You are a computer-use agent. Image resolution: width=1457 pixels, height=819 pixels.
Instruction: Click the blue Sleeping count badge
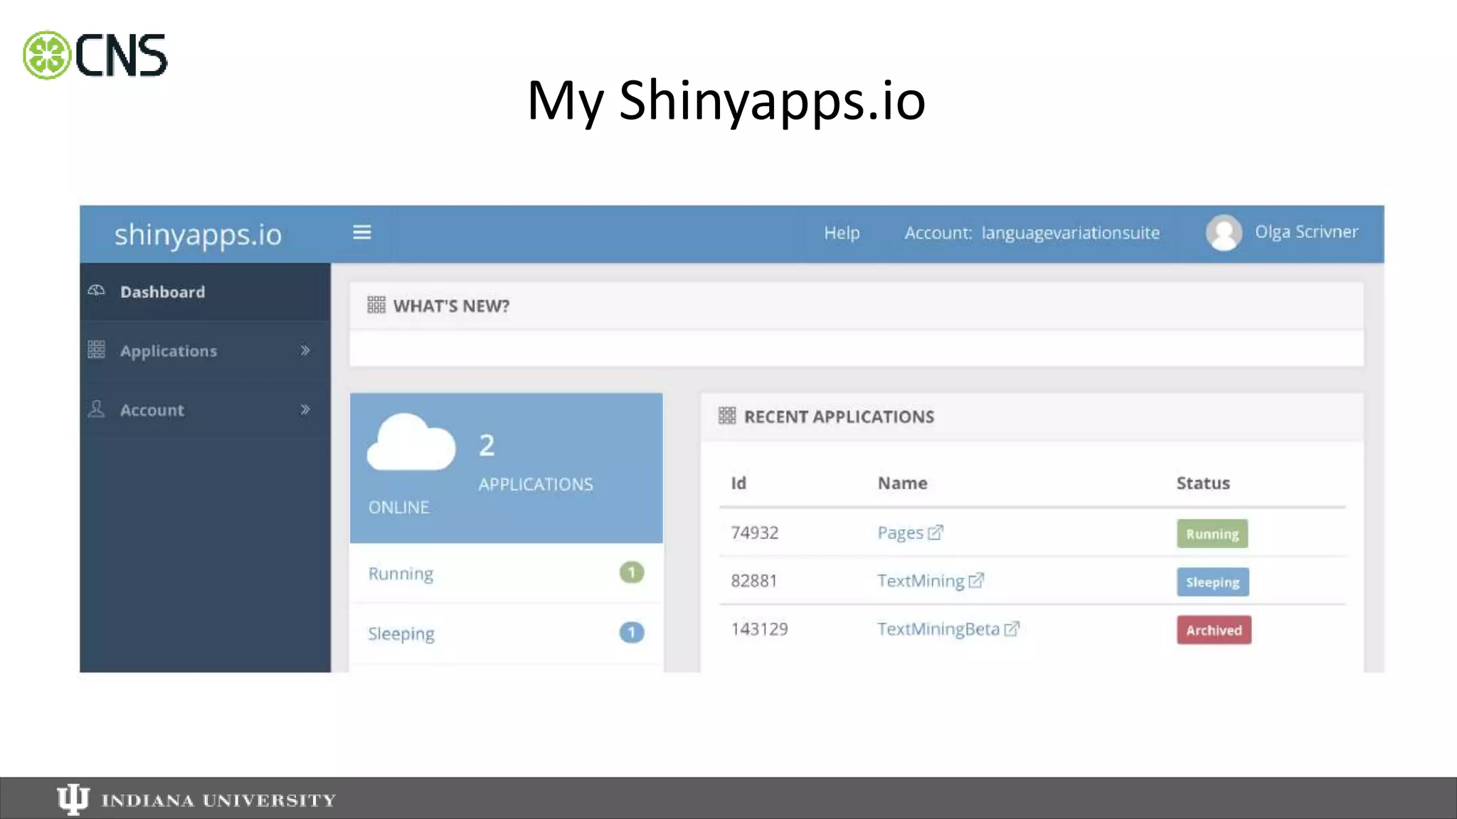tap(631, 632)
